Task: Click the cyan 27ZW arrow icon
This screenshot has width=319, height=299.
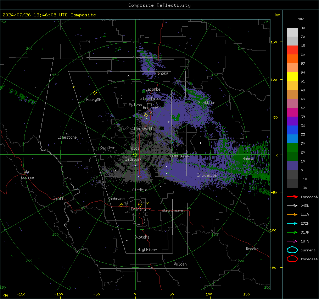Action: point(292,224)
